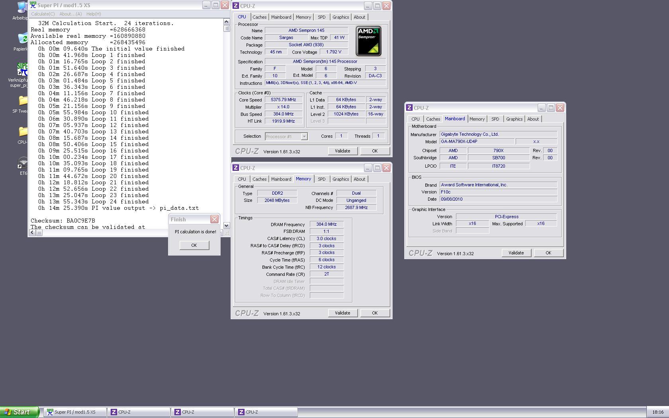Click the CPU-Z icon in the Mainboard window title bar

click(409, 107)
